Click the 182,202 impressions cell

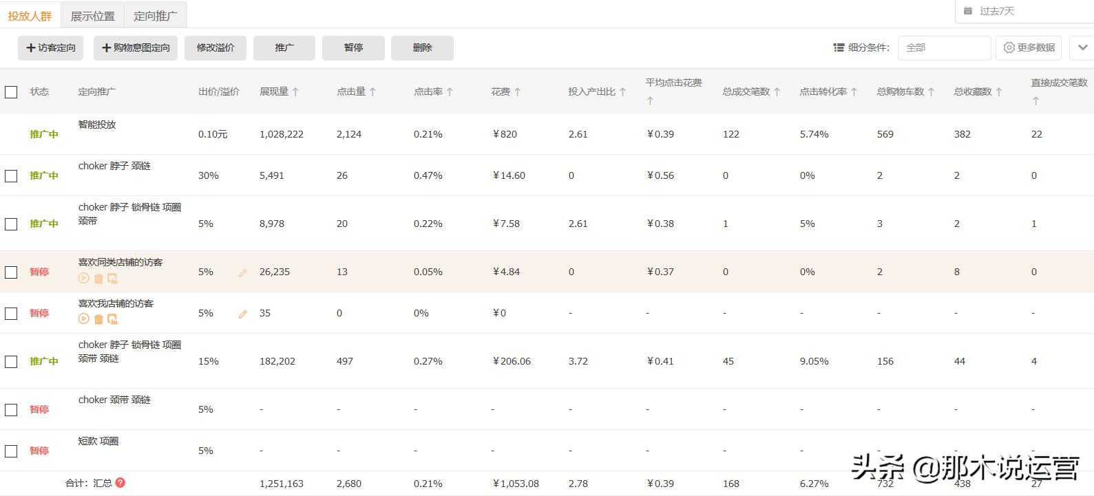tap(277, 361)
